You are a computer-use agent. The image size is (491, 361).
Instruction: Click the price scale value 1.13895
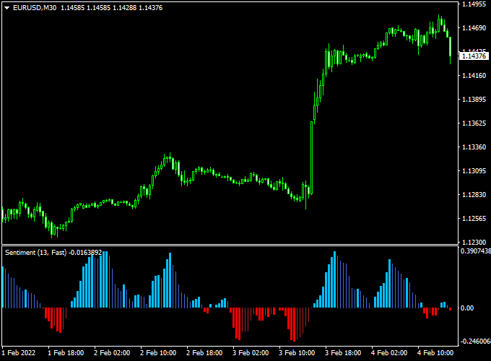(x=474, y=99)
